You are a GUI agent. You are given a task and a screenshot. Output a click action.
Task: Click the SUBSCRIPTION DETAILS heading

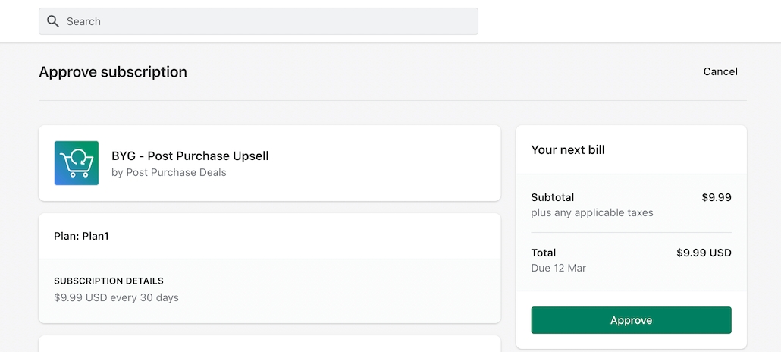tap(108, 281)
